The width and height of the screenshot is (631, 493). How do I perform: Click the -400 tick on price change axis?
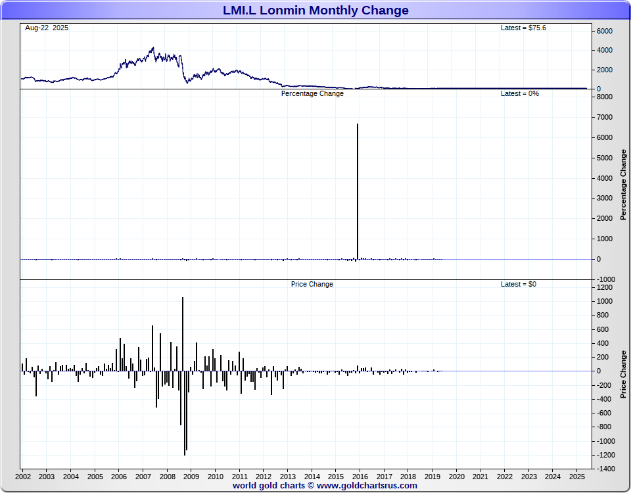[x=603, y=399]
